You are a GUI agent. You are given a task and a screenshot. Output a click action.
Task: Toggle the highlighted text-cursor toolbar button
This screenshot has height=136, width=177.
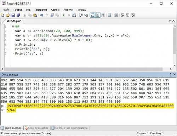tap(98, 15)
